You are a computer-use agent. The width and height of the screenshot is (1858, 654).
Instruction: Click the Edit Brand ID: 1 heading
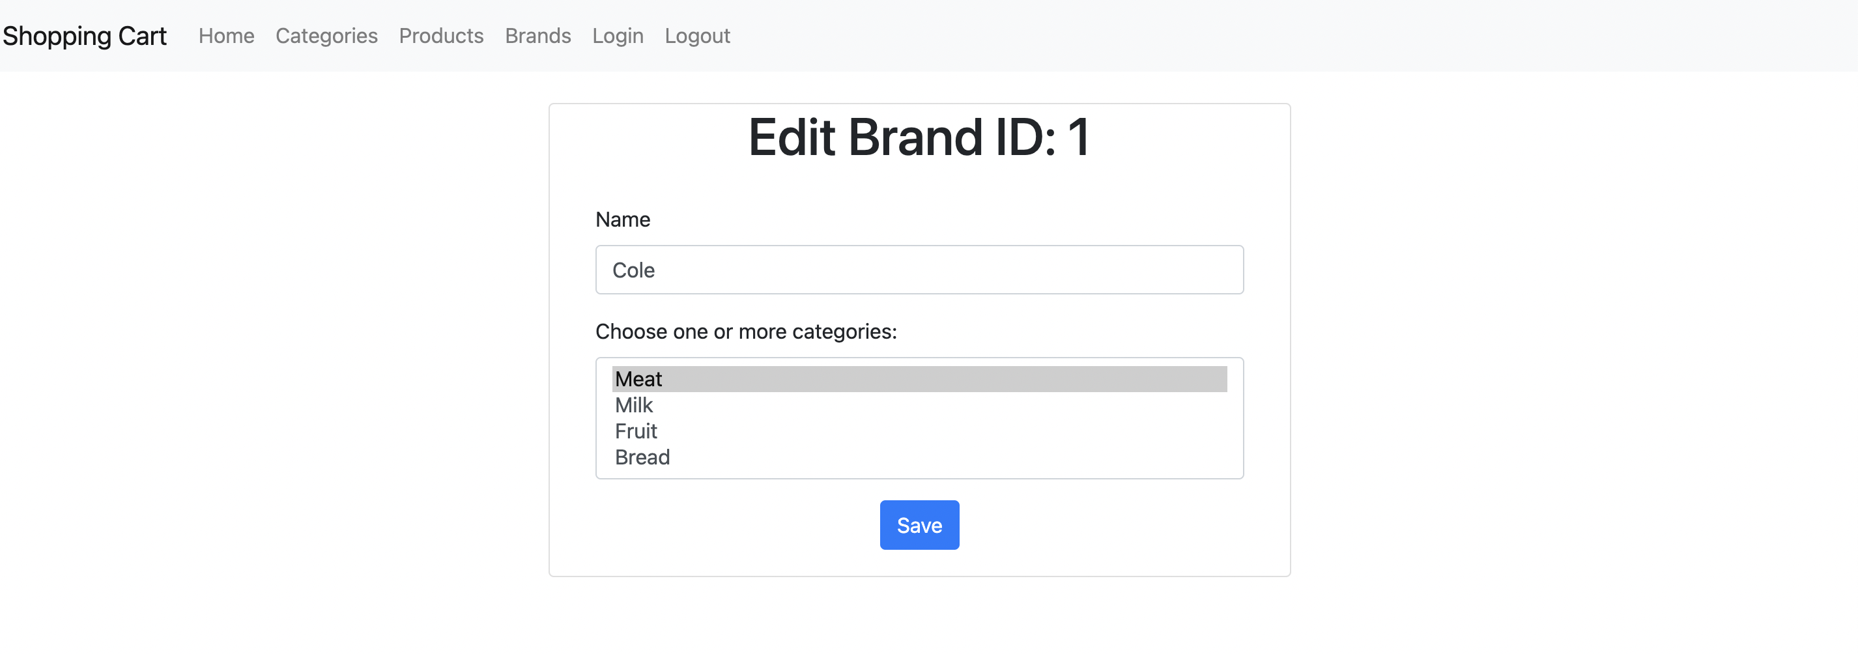[918, 135]
